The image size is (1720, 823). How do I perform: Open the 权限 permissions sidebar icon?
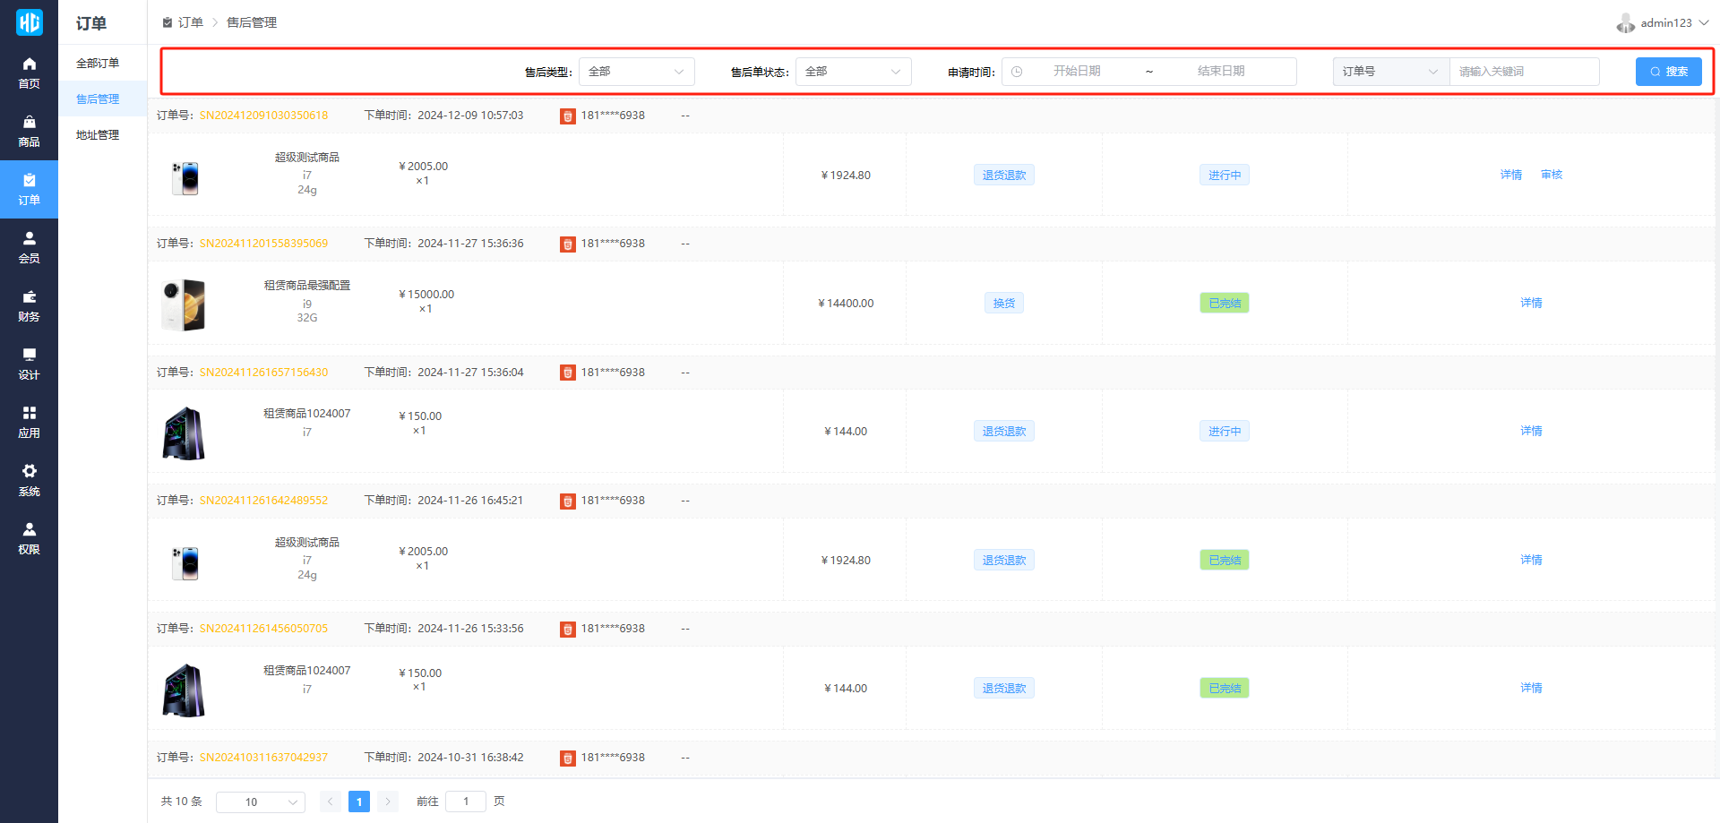pyautogui.click(x=29, y=538)
